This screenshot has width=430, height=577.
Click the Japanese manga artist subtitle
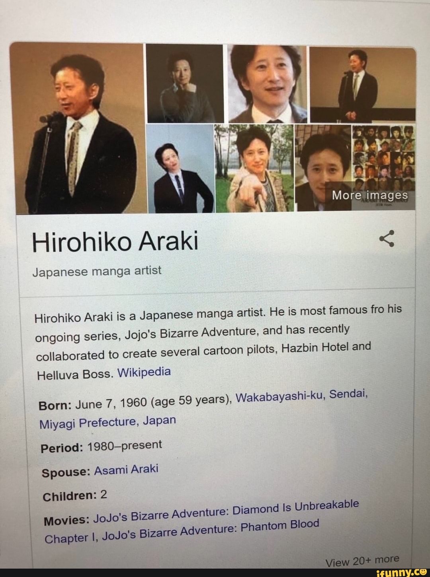(x=97, y=272)
